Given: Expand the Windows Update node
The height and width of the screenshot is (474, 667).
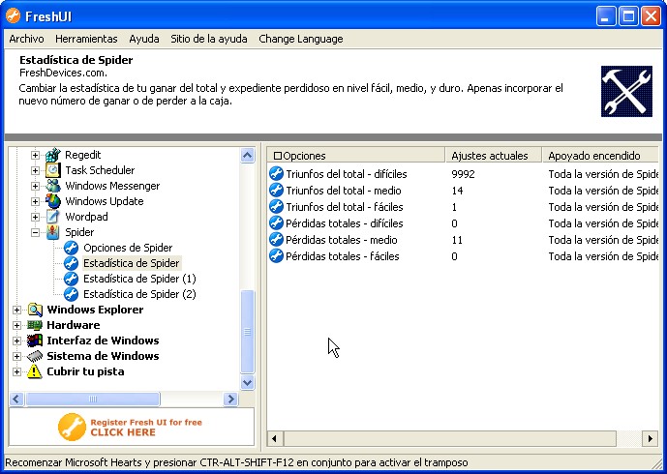Looking at the screenshot, I should coord(35,201).
